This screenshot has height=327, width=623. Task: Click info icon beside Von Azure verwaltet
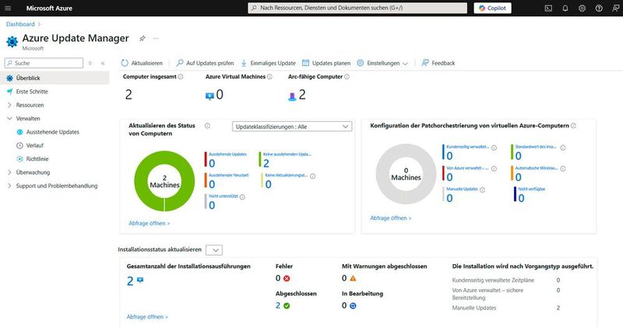pos(494,169)
